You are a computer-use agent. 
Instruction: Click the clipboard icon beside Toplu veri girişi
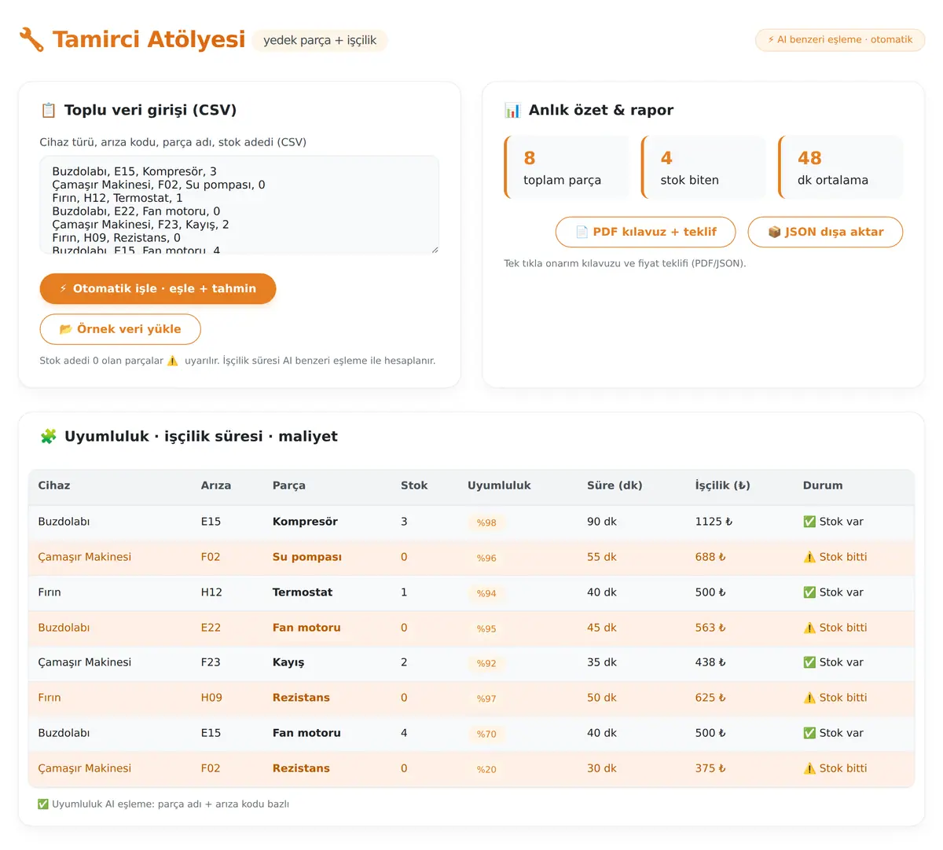tap(49, 110)
